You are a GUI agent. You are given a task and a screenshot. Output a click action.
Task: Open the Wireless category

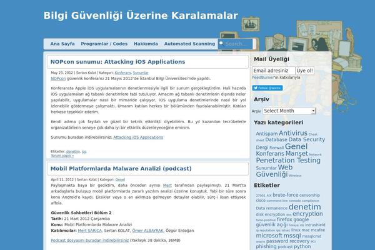point(295,176)
